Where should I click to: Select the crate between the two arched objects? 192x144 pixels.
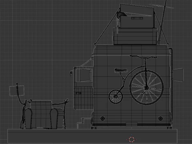click(41, 114)
